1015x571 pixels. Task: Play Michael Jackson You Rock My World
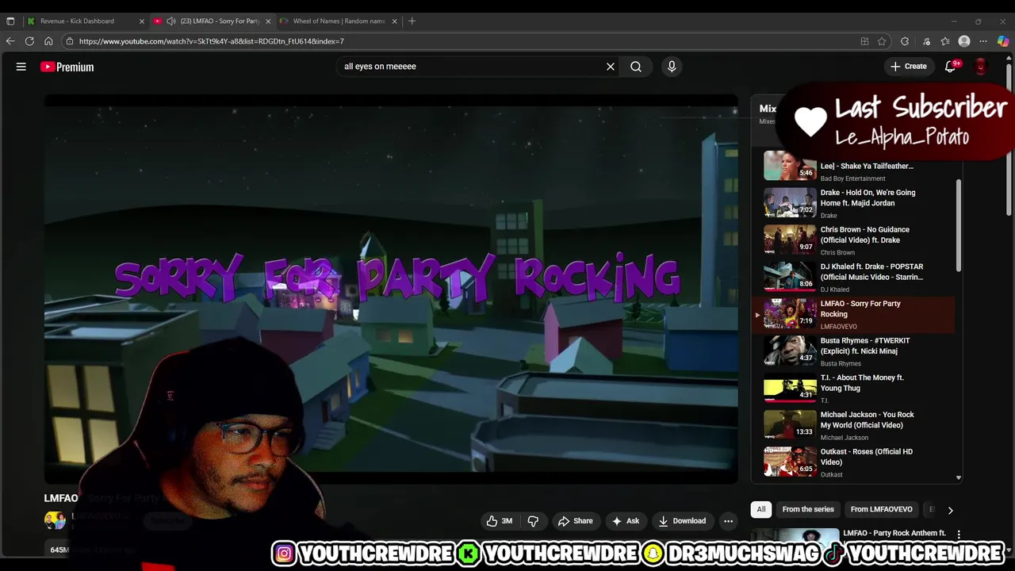pyautogui.click(x=853, y=425)
